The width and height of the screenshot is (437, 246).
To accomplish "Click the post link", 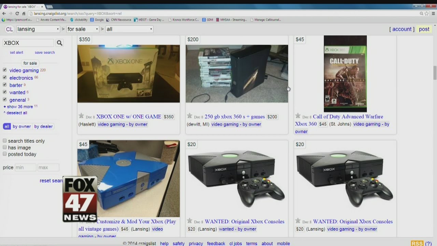I will coord(424,29).
